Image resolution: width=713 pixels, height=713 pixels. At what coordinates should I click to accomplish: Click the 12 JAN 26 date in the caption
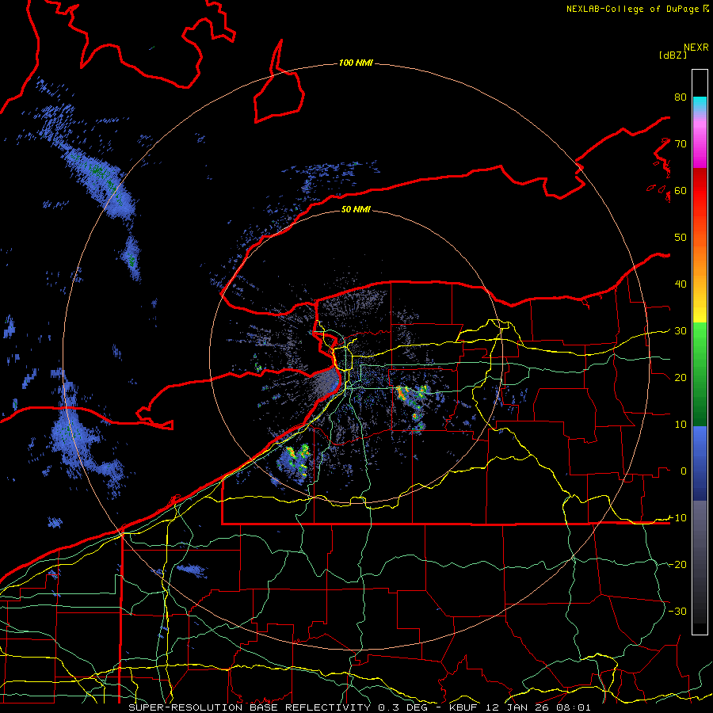click(518, 707)
